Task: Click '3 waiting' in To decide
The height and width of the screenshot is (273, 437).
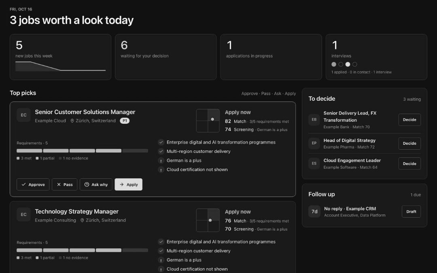Action: [412, 99]
